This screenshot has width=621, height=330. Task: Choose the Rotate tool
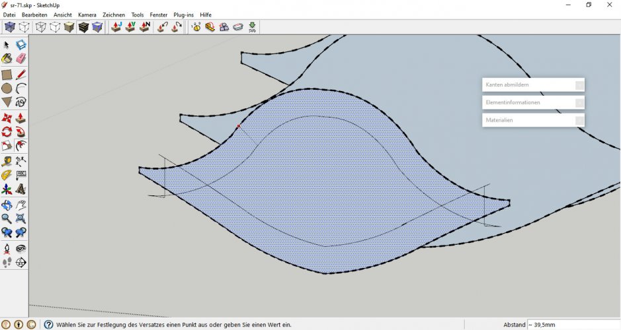(x=7, y=131)
